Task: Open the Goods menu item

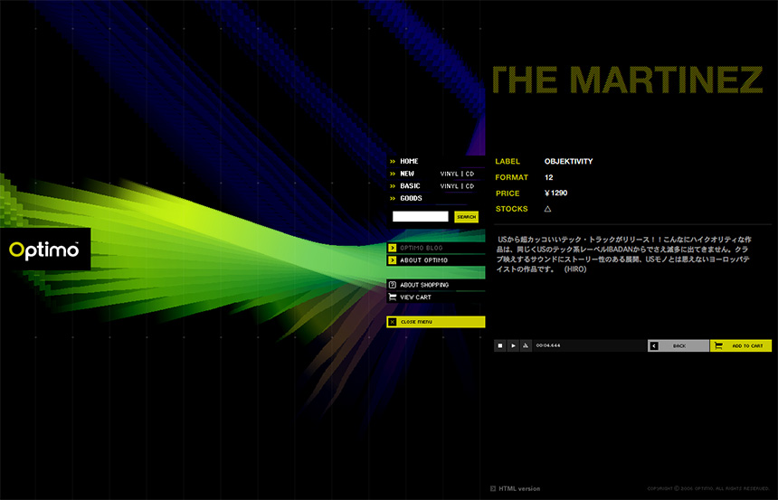Action: pyautogui.click(x=411, y=198)
